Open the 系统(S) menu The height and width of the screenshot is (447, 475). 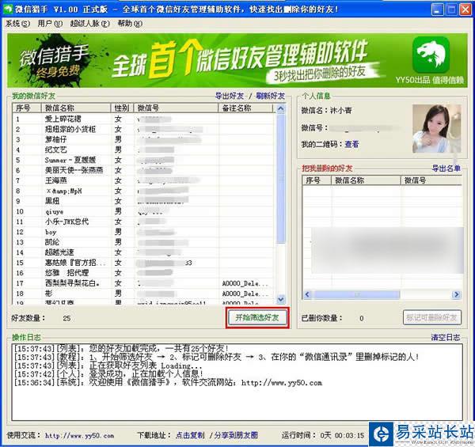click(17, 23)
